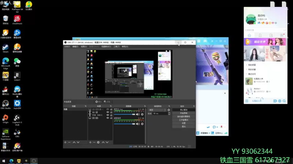Screen dimensions: 293x164
Task: Click 工作室模式 button in OBS
Action: coord(184,120)
